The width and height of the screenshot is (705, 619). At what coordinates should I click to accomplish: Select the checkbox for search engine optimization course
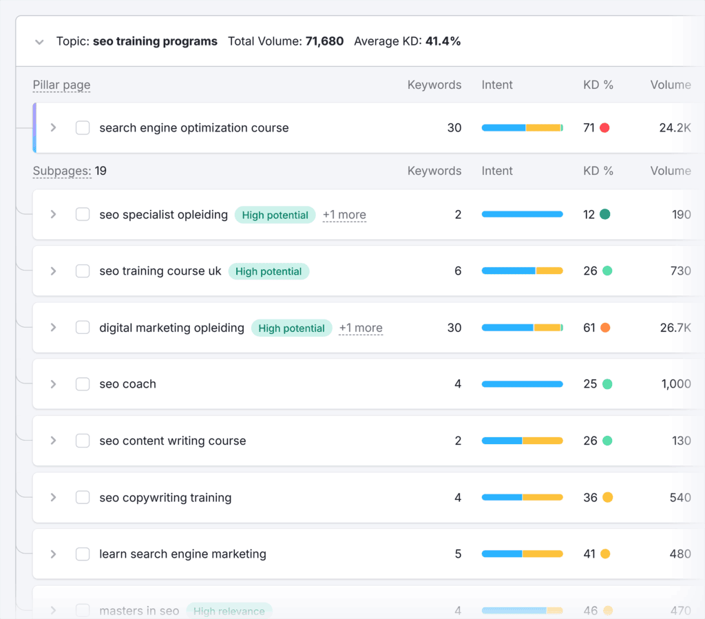(83, 127)
